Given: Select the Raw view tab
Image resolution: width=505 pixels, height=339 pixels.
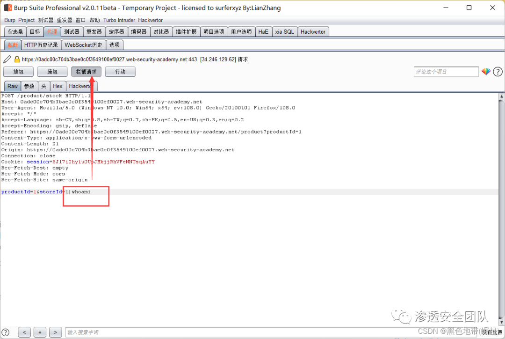Looking at the screenshot, I should [13, 86].
